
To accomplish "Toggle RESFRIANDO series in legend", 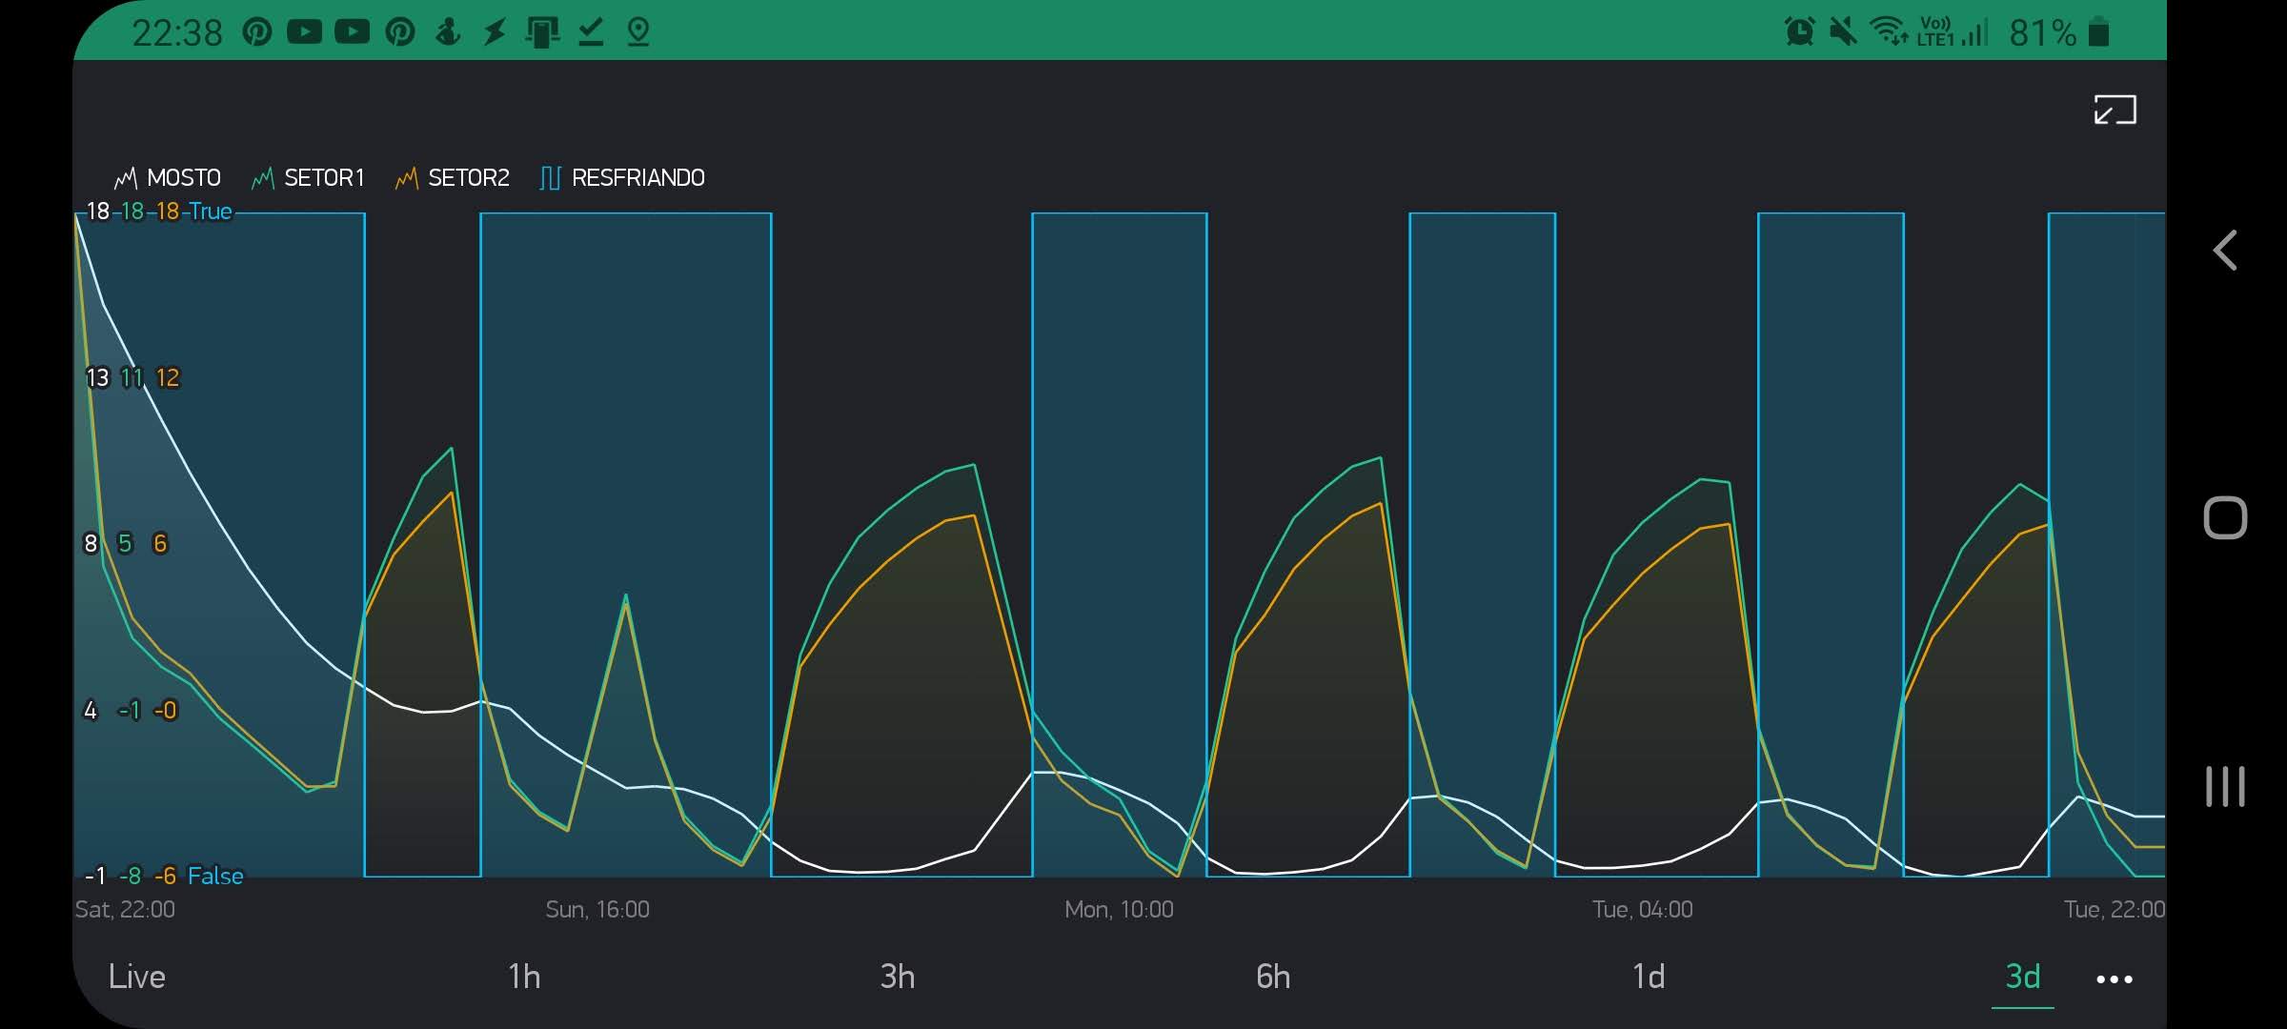I will pyautogui.click(x=622, y=178).
